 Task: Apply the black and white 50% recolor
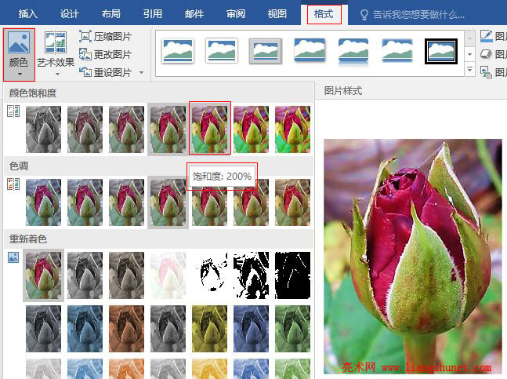pos(252,275)
